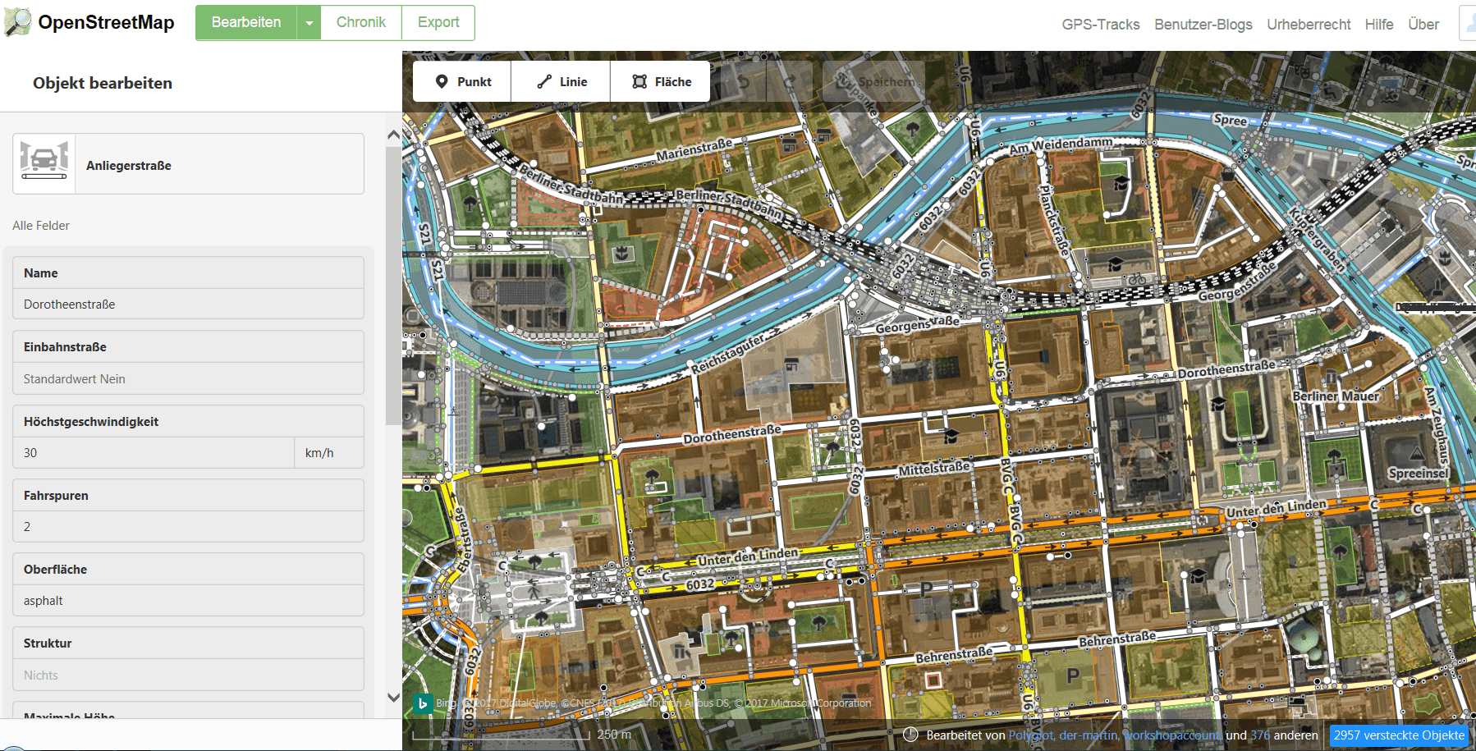Viewport: 1476px width, 751px height.
Task: Click the Speichern save button
Action: pyautogui.click(x=873, y=81)
